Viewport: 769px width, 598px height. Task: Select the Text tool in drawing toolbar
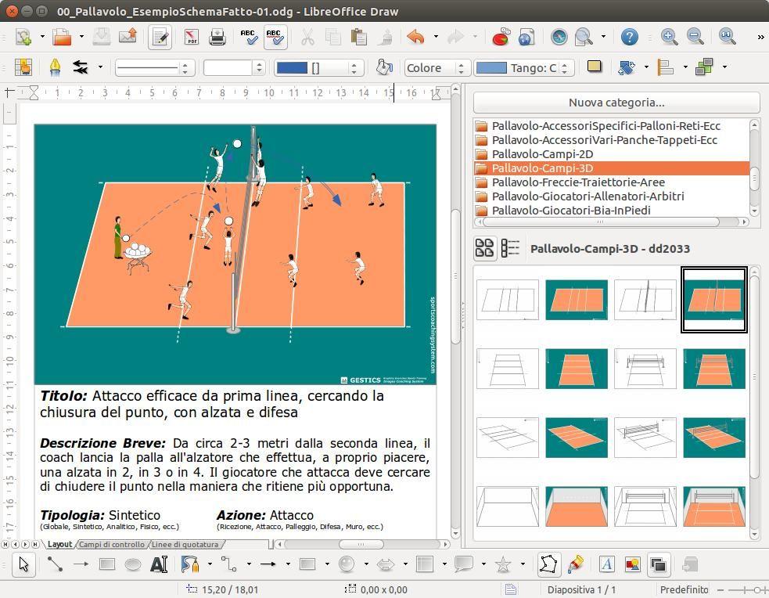point(159,564)
